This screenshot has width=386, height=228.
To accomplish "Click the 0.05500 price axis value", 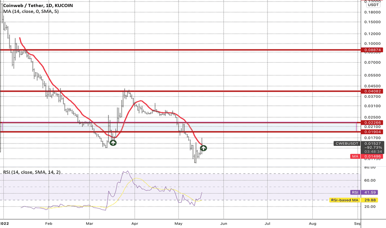I will [372, 75].
